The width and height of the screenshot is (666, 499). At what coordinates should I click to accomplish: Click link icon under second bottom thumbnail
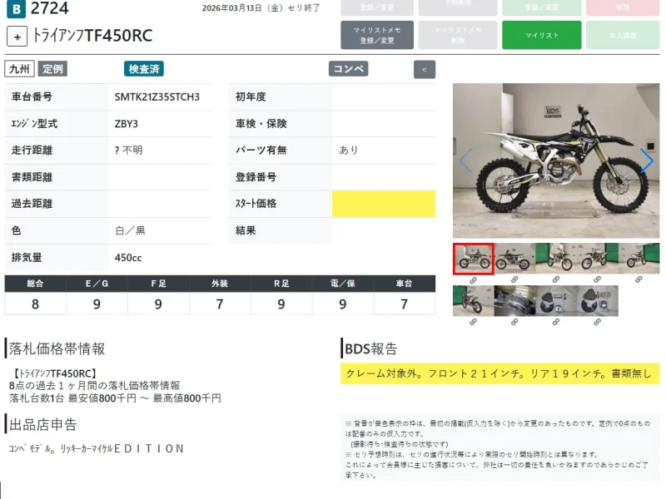click(x=514, y=322)
